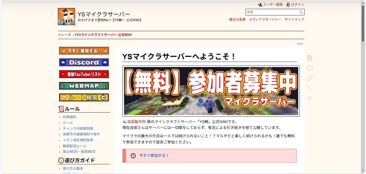
Task: Open the ルート検索 banner
Action: point(84,98)
